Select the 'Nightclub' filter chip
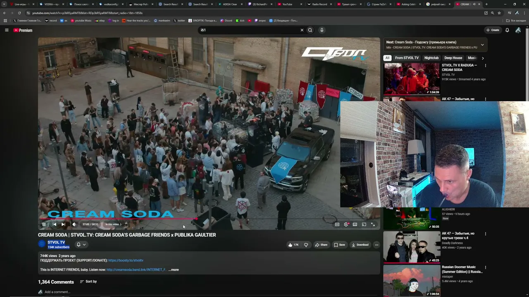 [431, 58]
